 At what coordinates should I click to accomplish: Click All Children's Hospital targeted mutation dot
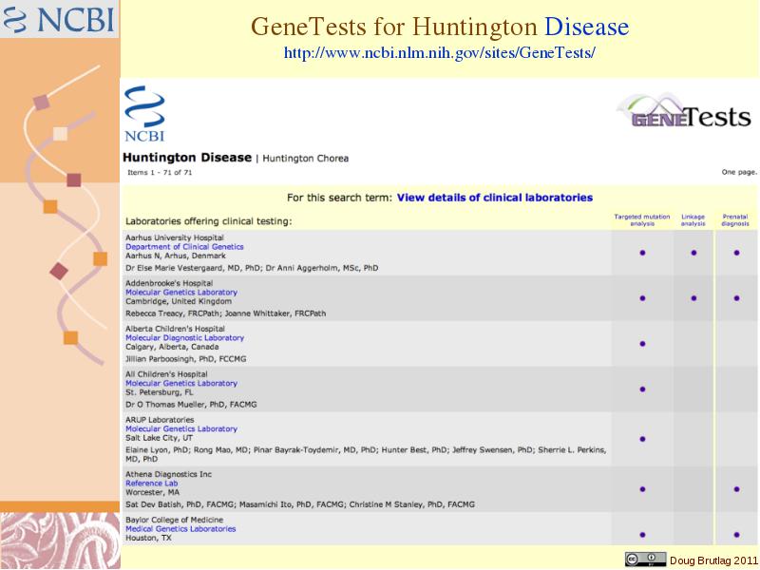(x=643, y=389)
